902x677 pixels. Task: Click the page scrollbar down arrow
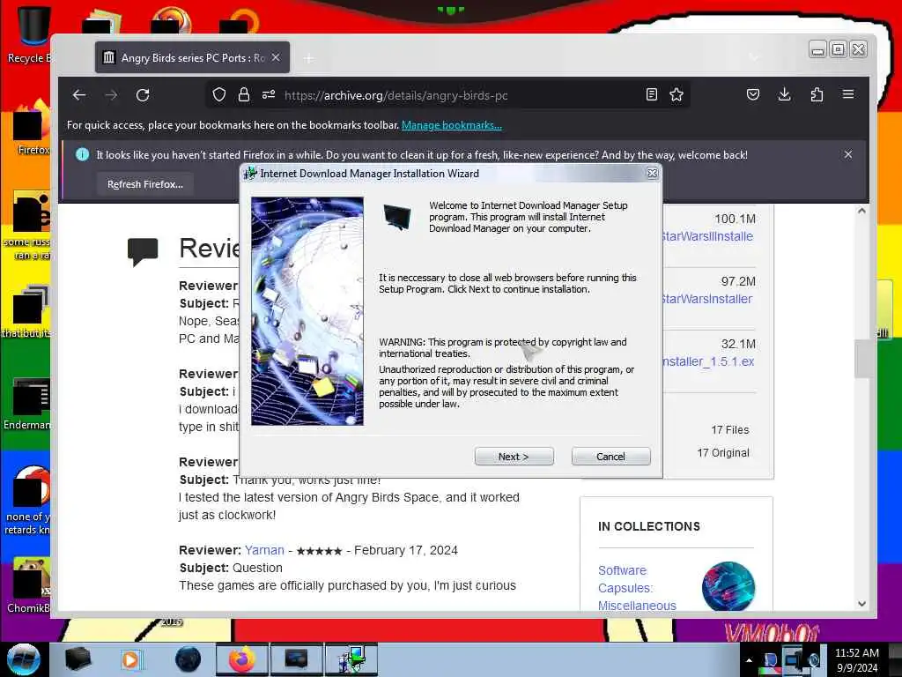pyautogui.click(x=861, y=603)
